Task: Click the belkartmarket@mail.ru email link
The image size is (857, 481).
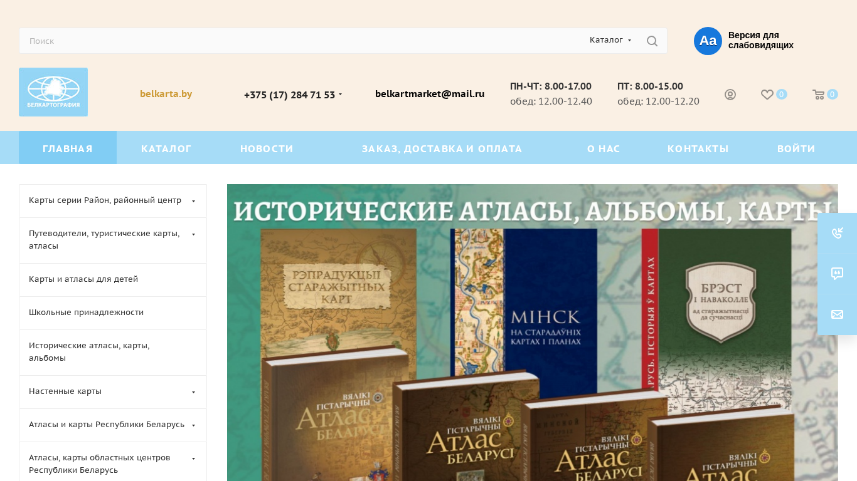Action: pos(430,94)
